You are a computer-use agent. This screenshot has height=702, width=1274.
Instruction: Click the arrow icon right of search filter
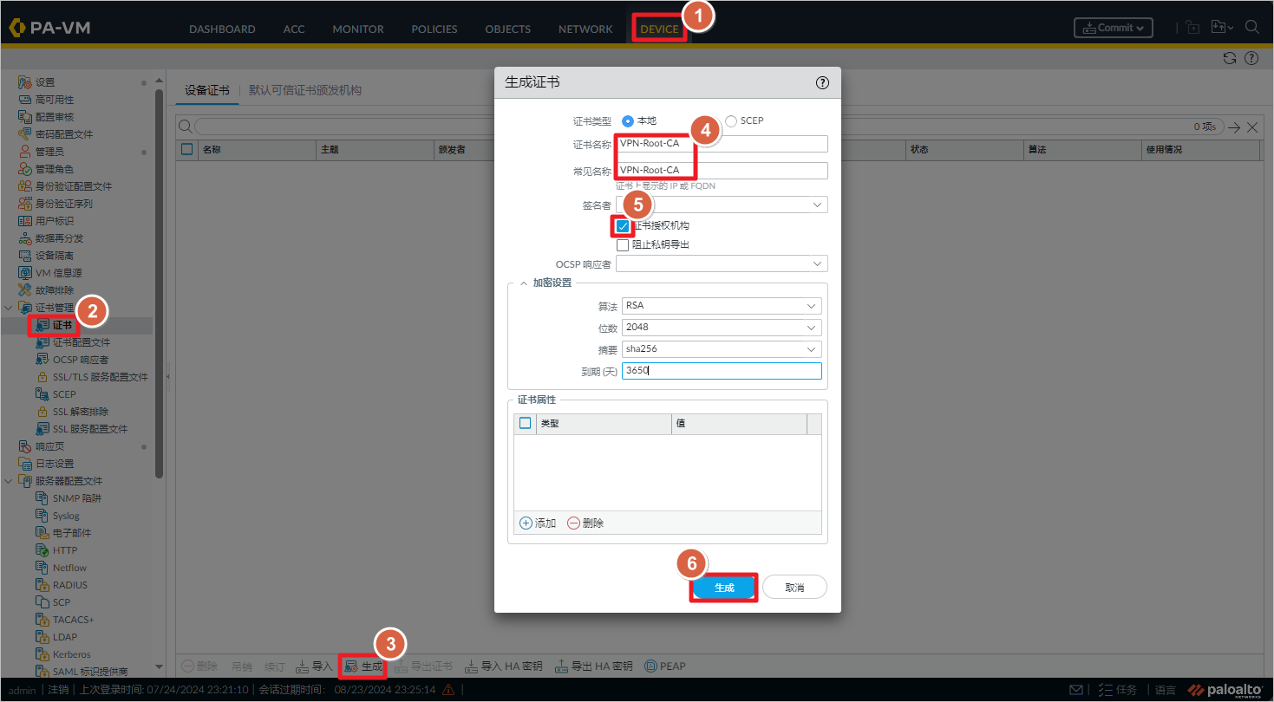click(1234, 127)
